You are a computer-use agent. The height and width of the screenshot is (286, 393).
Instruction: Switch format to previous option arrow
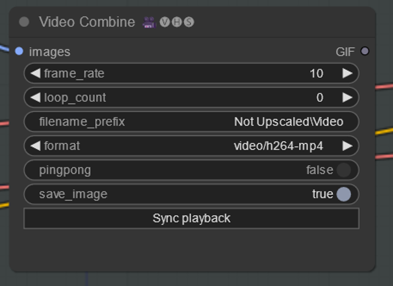click(x=35, y=146)
